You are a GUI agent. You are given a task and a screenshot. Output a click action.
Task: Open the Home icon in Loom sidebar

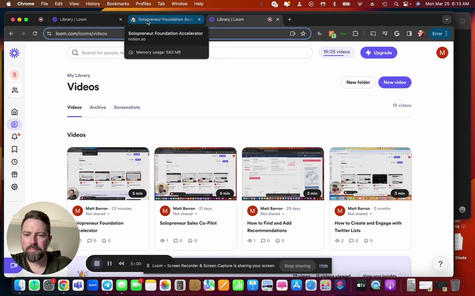coord(14,112)
